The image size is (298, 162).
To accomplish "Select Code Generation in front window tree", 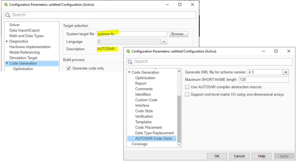I will click(x=145, y=72).
